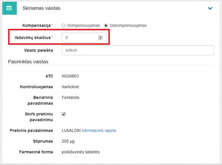Click the Skiriamas vaistas panel title
Viewport: 222px width, 165px height.
click(41, 8)
